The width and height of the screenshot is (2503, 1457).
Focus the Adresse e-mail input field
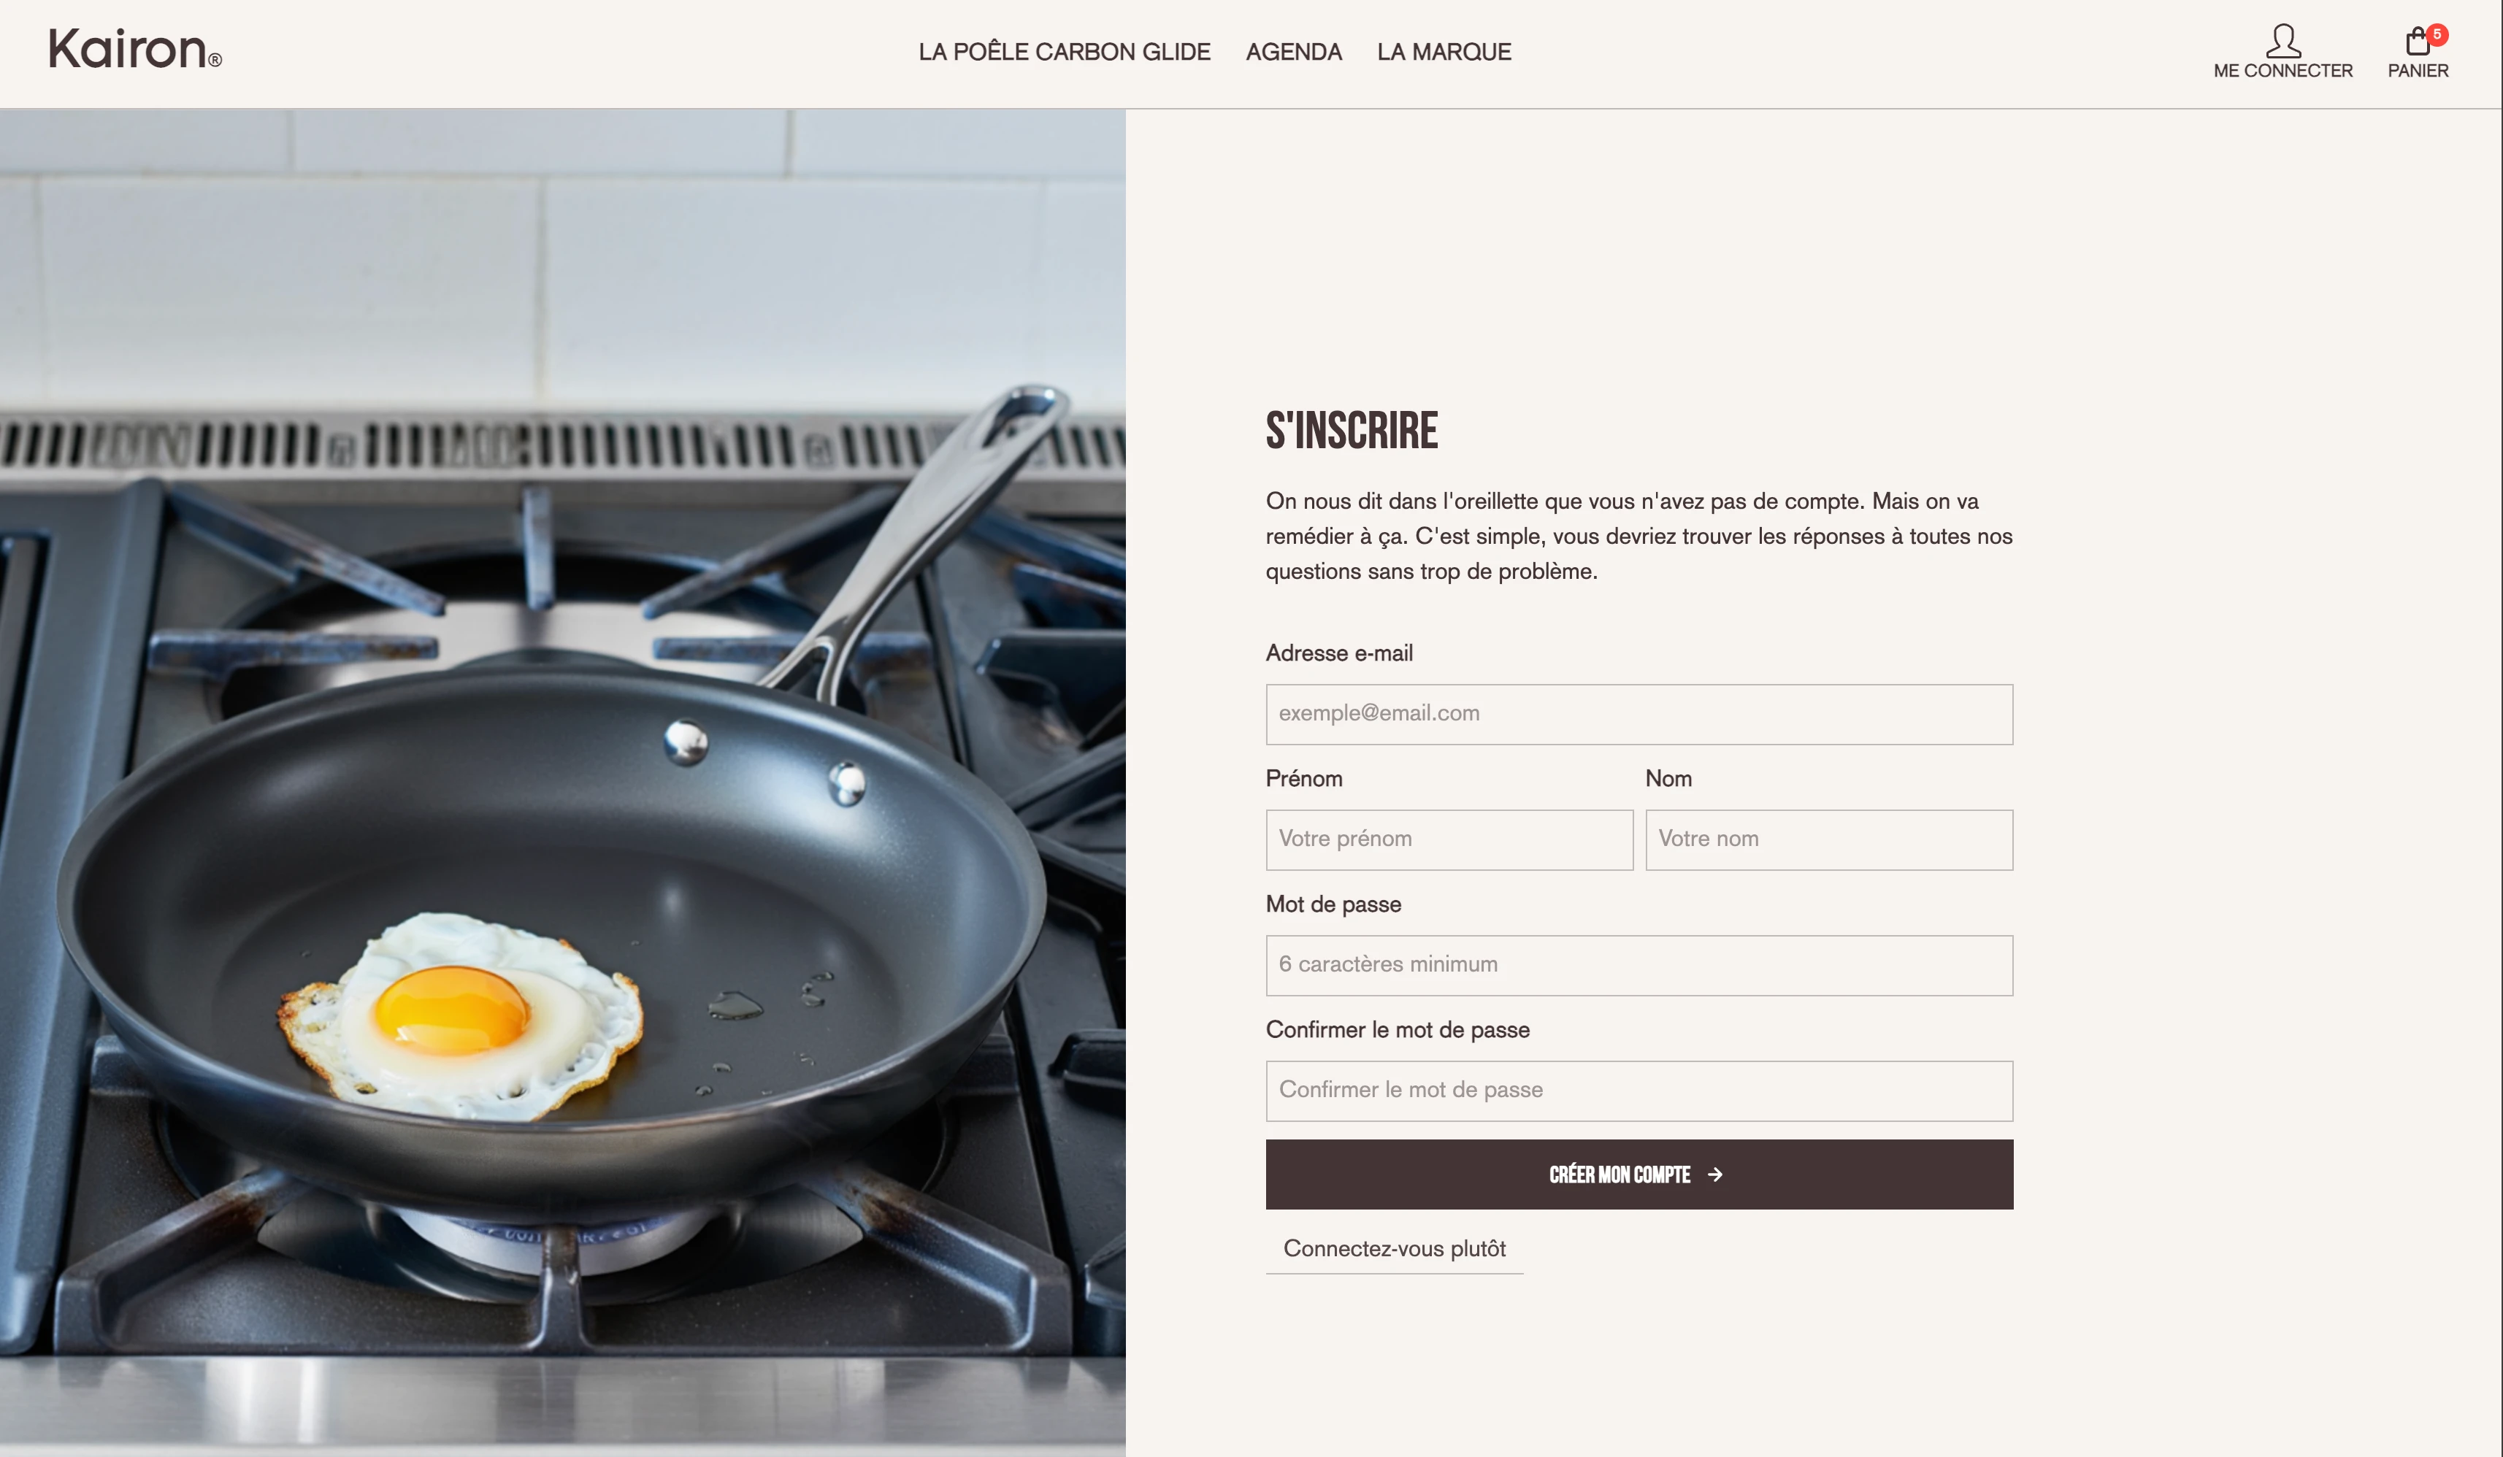(1639, 714)
